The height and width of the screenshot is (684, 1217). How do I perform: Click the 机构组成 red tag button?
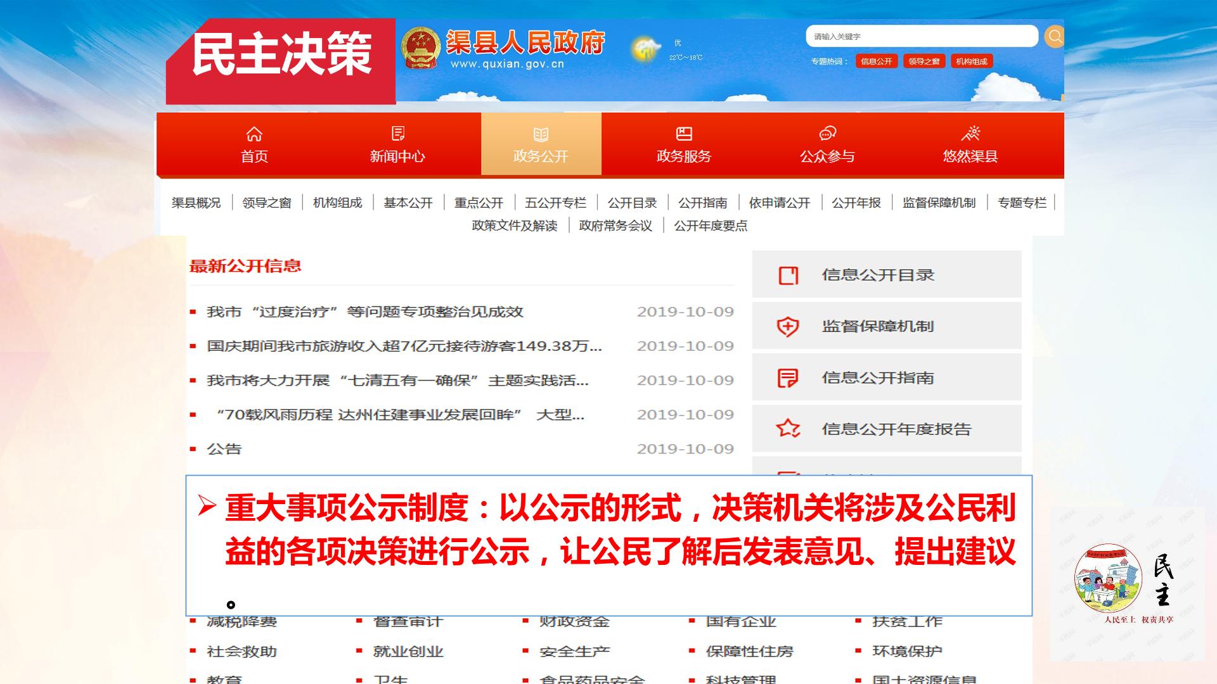tap(971, 61)
